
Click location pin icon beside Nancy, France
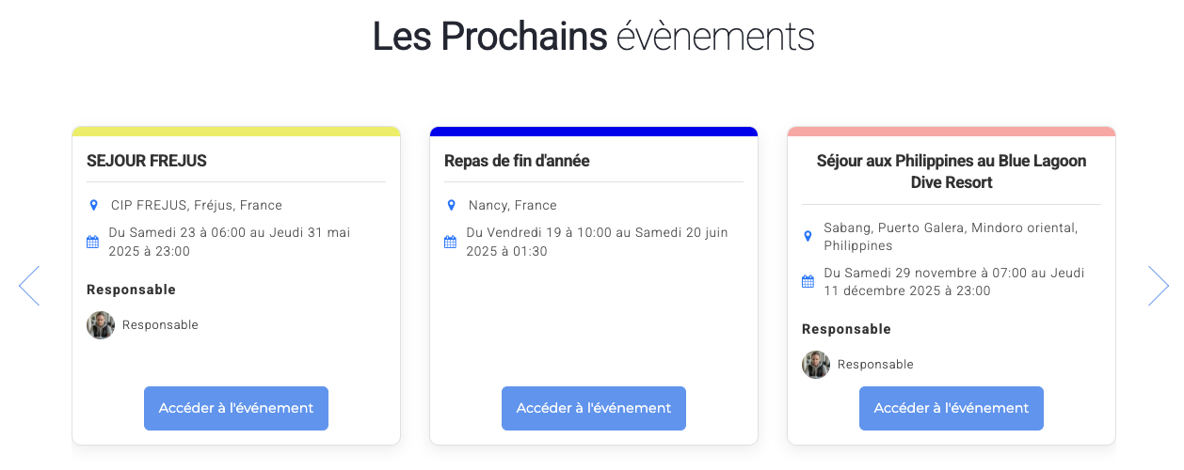pyautogui.click(x=451, y=205)
